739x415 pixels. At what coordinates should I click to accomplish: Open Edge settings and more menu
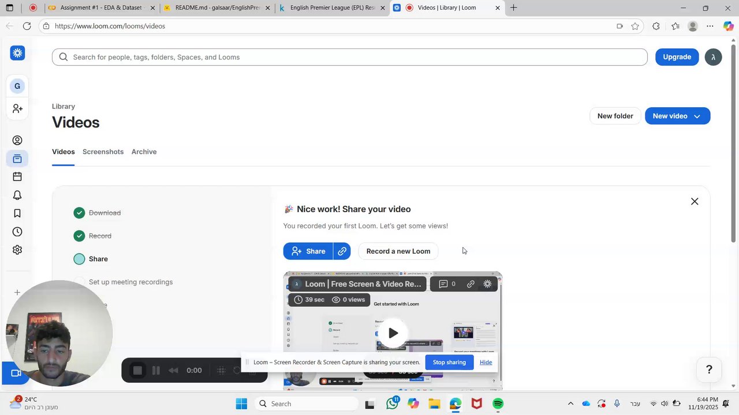pos(710,26)
